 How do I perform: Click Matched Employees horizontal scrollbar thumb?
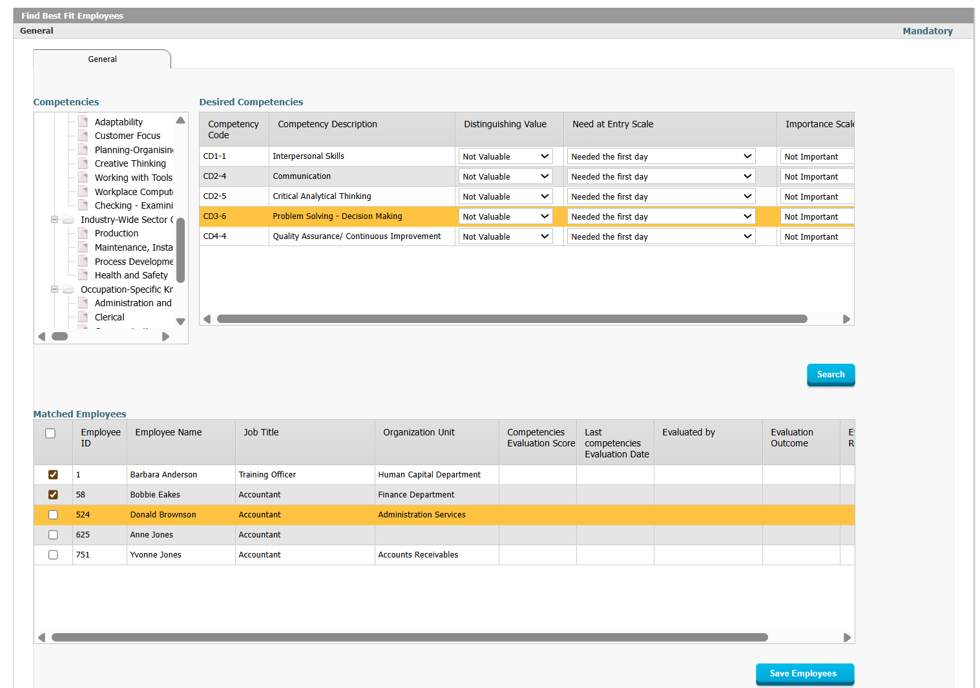410,638
